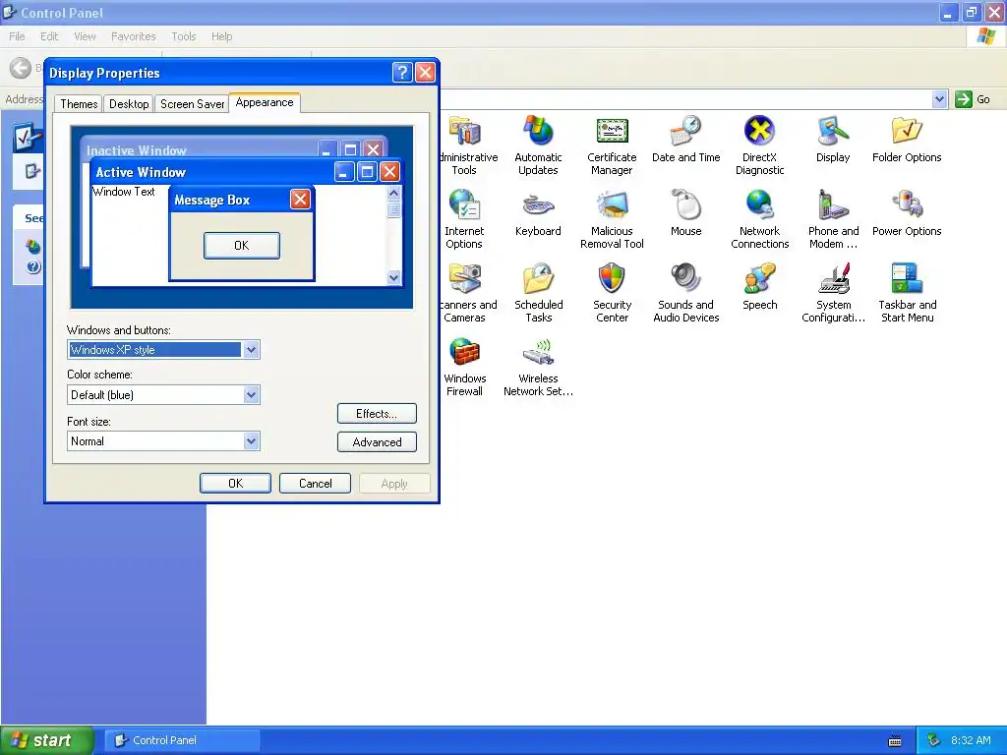Click the Active Window preview title bar
Viewport: 1007px width, 755px height.
point(247,171)
